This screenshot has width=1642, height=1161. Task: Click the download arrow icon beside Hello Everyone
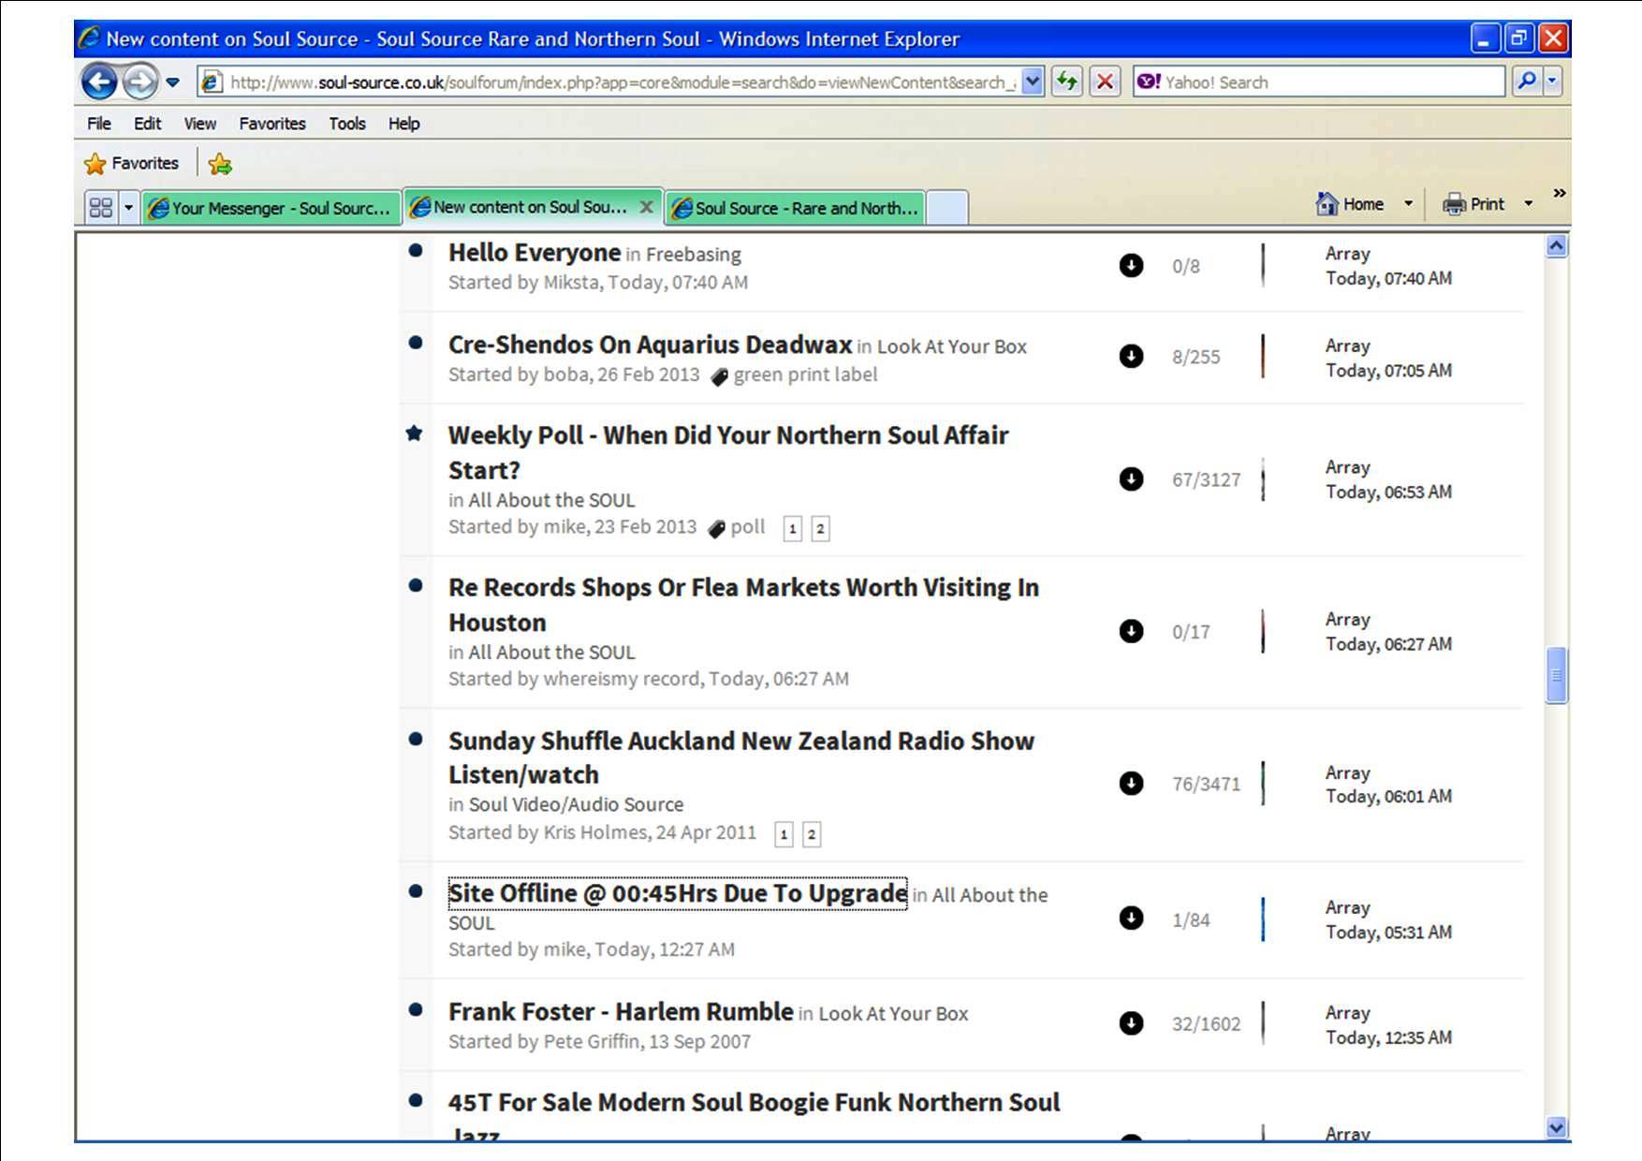point(1131,266)
